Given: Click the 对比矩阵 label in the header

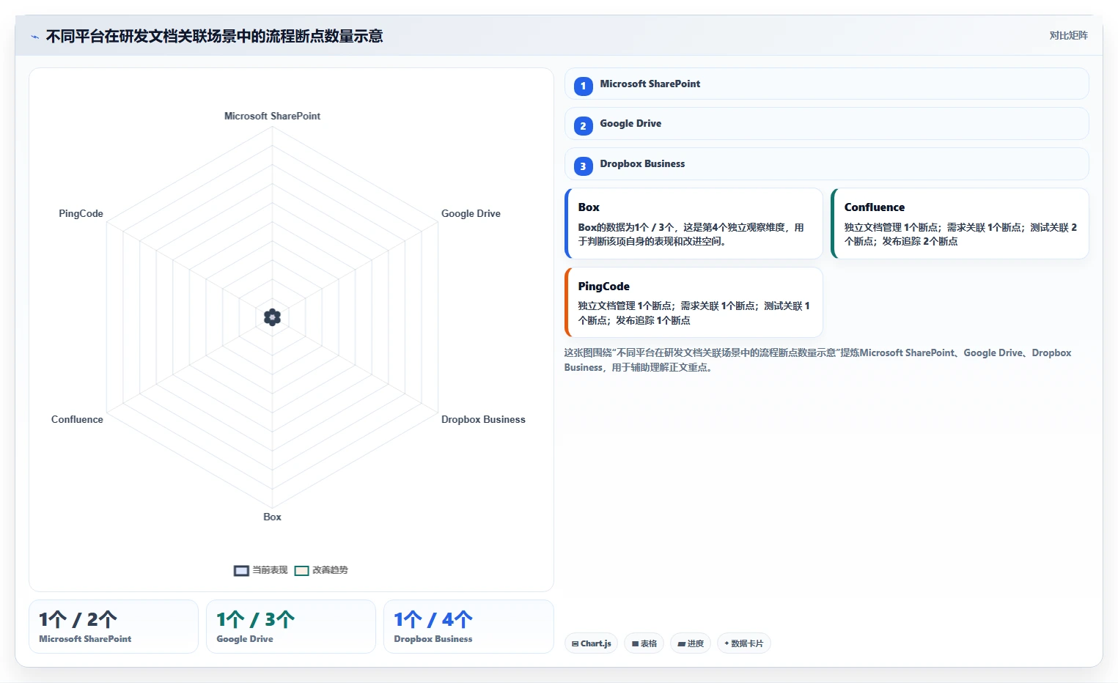Looking at the screenshot, I should coord(1068,35).
